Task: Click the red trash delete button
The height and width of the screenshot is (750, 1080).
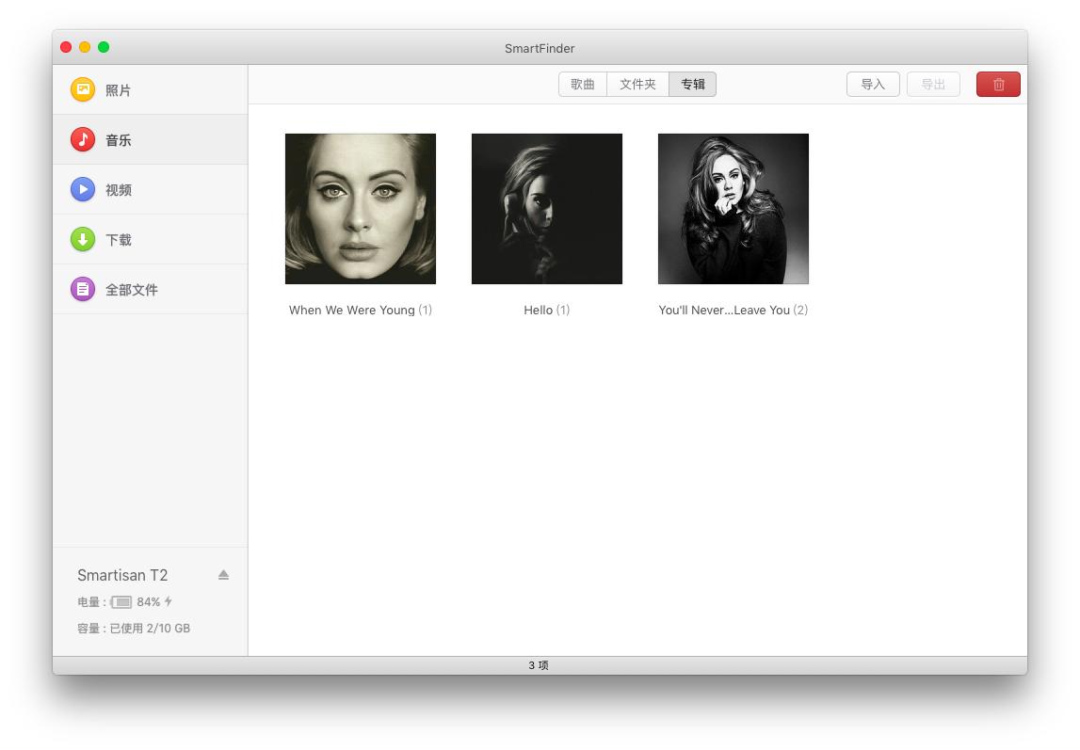Action: [998, 84]
